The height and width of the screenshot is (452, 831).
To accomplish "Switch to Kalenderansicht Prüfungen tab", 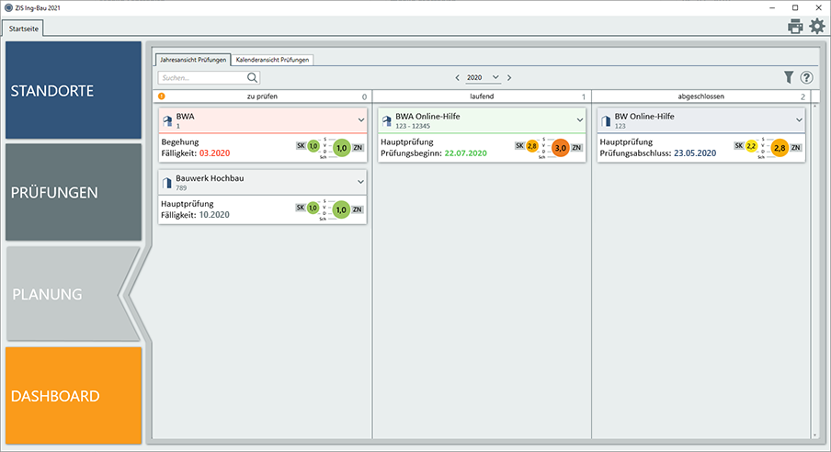I will (x=273, y=60).
